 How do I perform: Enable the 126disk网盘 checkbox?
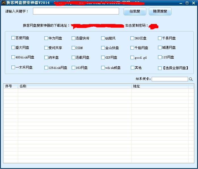(46, 68)
